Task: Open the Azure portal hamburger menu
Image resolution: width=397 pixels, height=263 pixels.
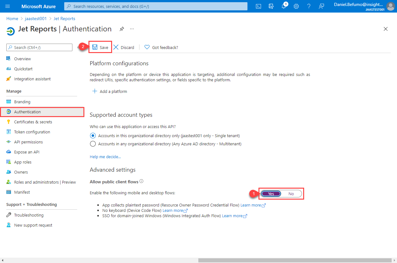Action: [8, 6]
